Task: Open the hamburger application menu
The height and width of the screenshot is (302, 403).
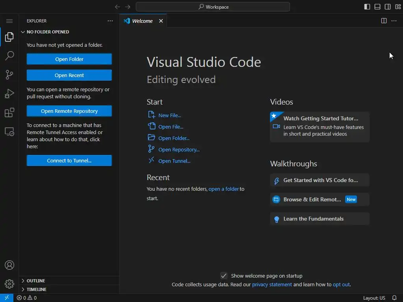Action: click(9, 21)
